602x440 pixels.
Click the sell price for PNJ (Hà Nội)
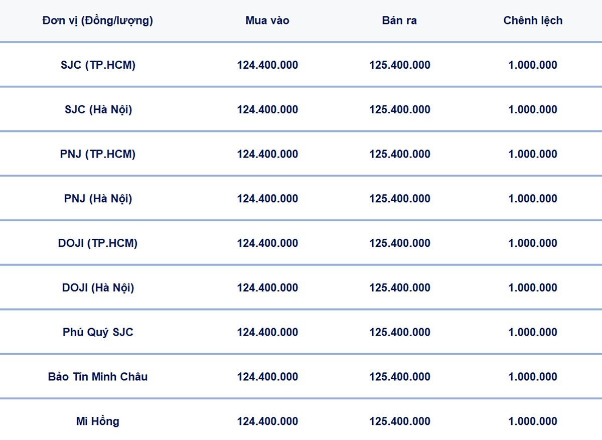pos(400,199)
